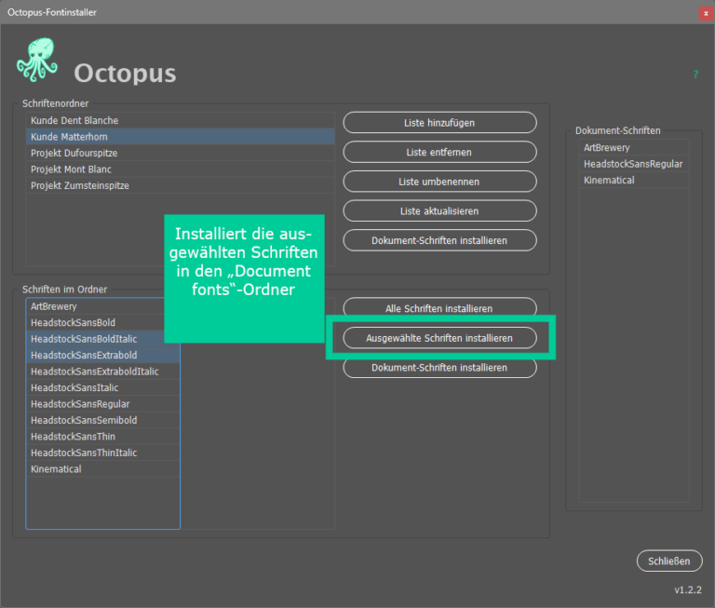Select HeadstockSansRegular in Schriften im Ordner list
Viewport: 715px width, 608px height.
tap(103, 404)
